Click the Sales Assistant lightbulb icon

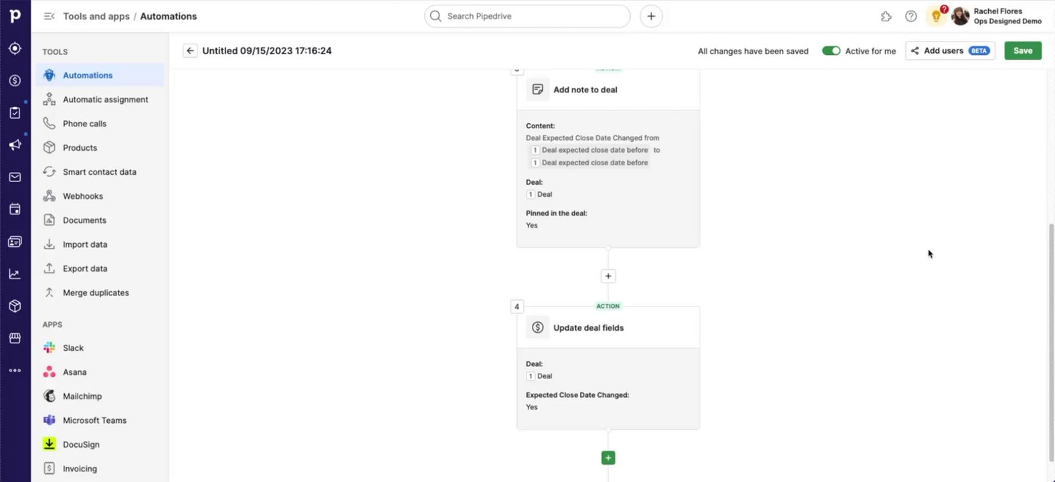[x=936, y=16]
